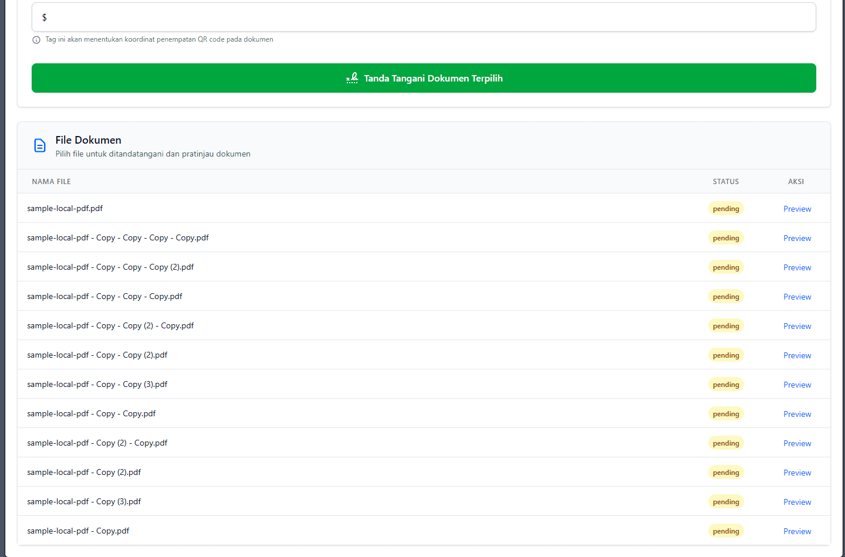Click Preview for Copy - Copy (2).pdf
This screenshot has height=557, width=845.
pyautogui.click(x=797, y=355)
